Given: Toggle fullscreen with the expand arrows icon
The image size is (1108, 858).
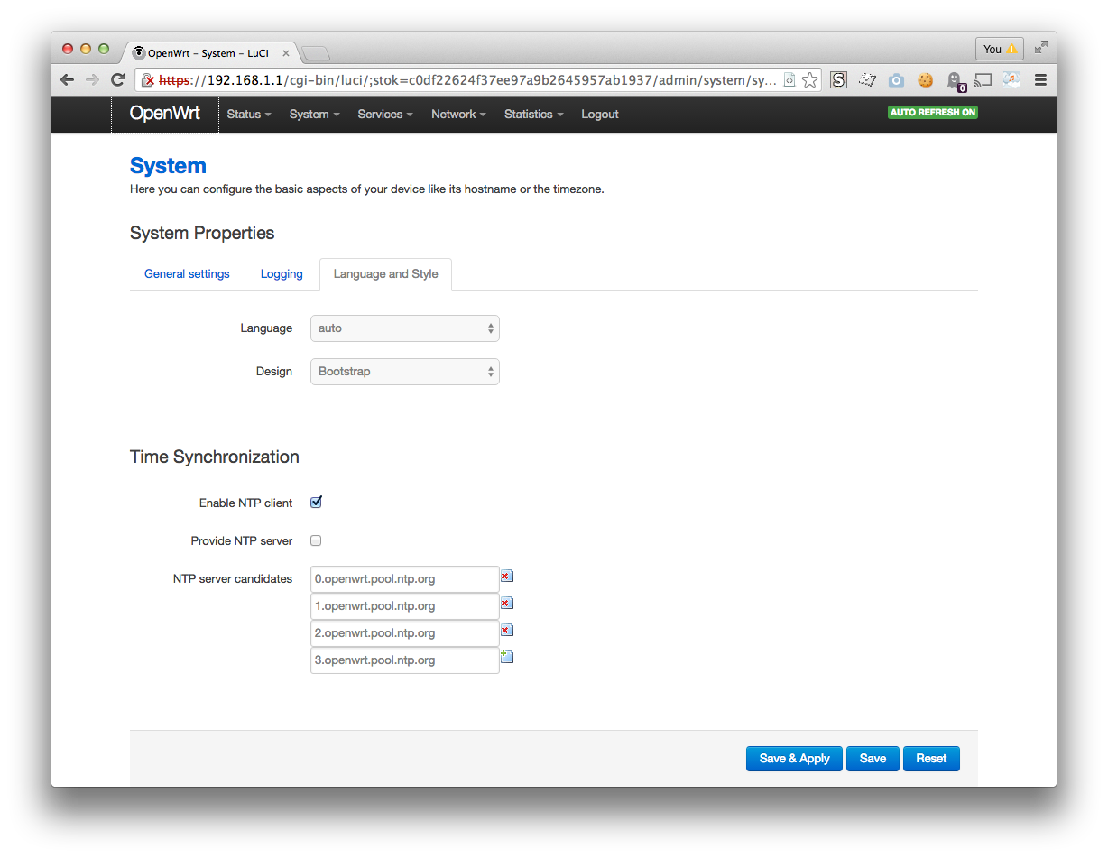Looking at the screenshot, I should click(x=1040, y=48).
